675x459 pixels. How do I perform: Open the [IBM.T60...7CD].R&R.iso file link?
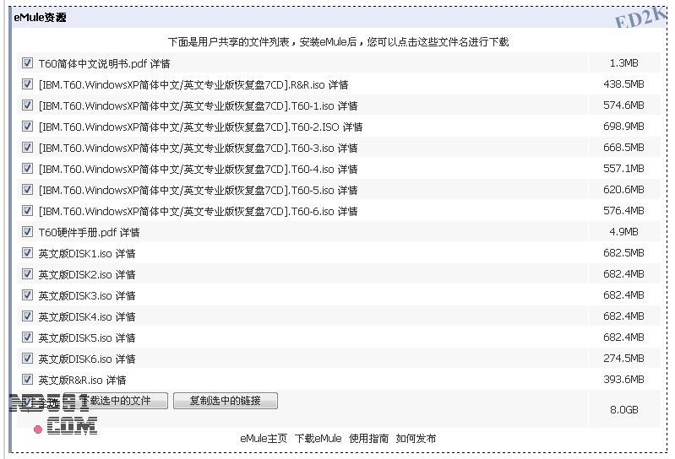[x=182, y=84]
